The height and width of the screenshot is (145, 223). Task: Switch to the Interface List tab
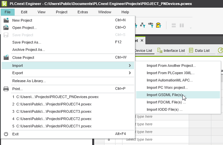click(171, 51)
